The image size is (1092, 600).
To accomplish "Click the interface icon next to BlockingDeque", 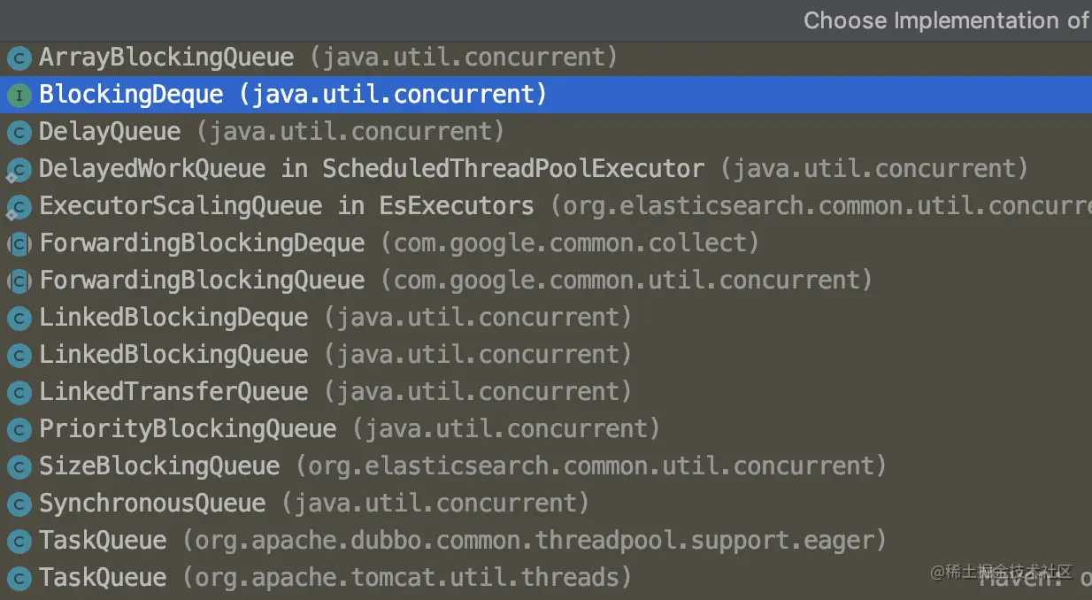I will point(19,96).
